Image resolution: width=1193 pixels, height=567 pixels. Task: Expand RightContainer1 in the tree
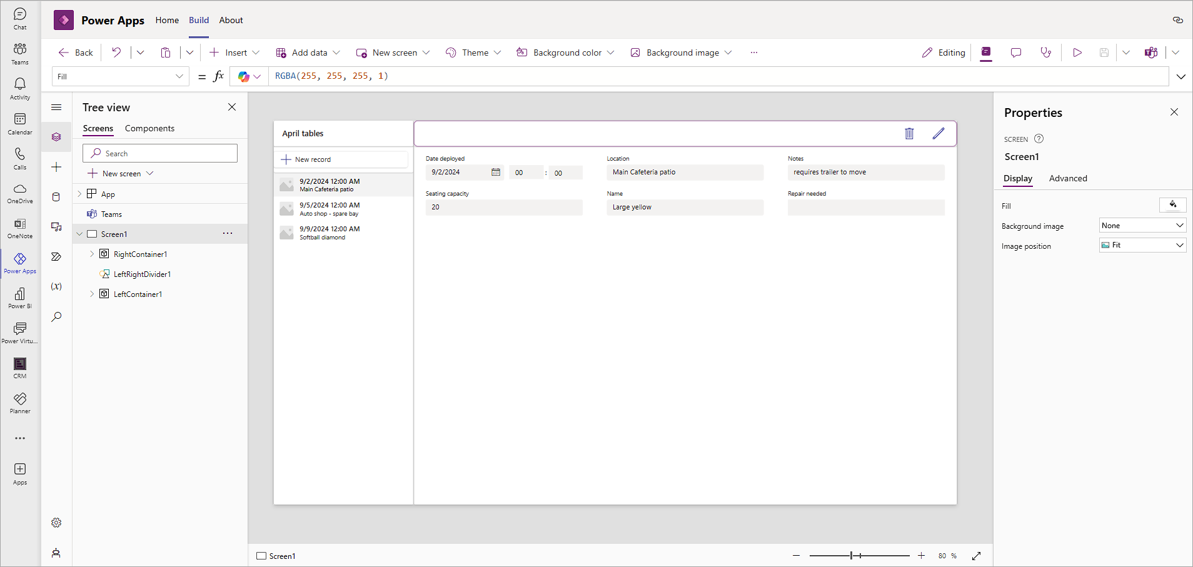tap(92, 254)
